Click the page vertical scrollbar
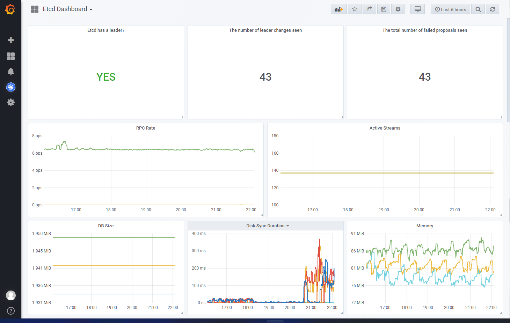Viewport: 510px width, 323px height. 509,70
